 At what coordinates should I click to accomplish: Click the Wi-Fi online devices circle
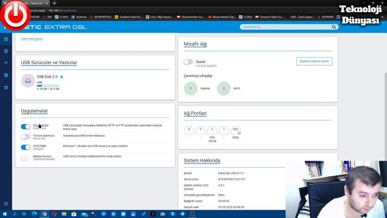click(x=224, y=88)
